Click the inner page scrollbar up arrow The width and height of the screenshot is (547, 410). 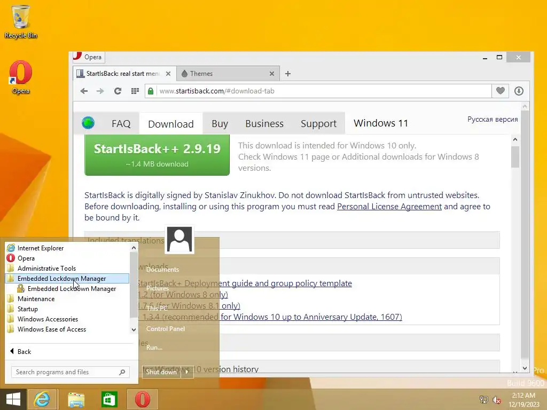(515, 139)
